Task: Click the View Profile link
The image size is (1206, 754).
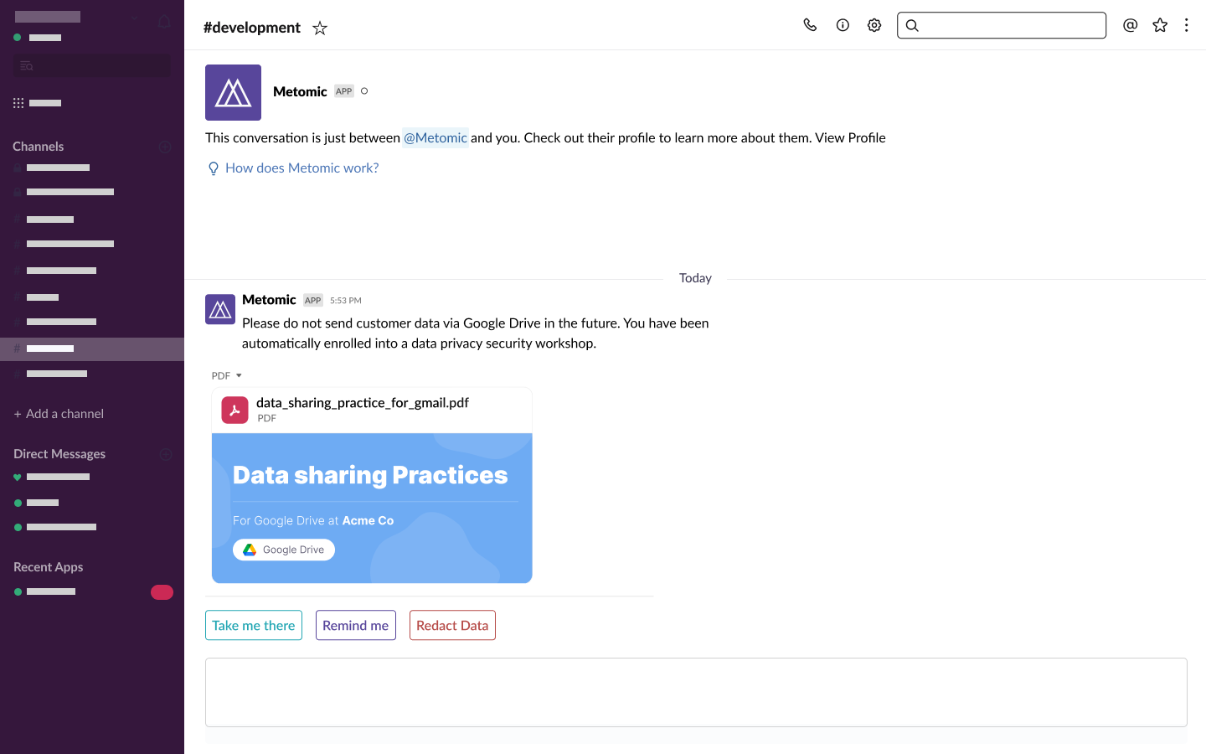Action: 851,137
